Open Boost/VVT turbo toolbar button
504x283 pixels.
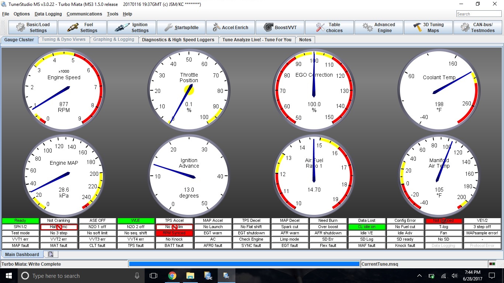(x=280, y=28)
